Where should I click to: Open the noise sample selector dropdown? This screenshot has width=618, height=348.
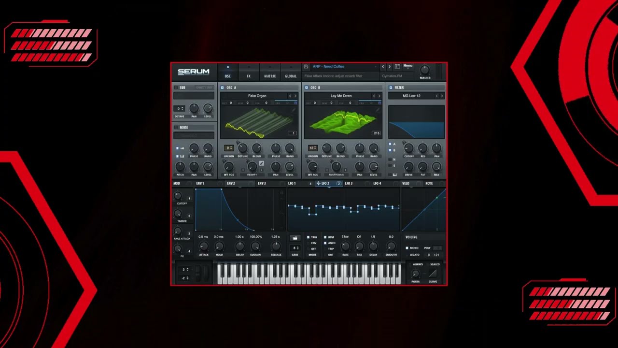[x=194, y=135]
